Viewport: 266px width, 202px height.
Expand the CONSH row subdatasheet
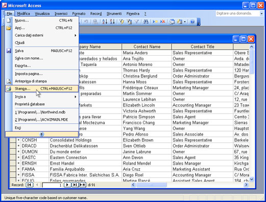[x=18, y=140]
